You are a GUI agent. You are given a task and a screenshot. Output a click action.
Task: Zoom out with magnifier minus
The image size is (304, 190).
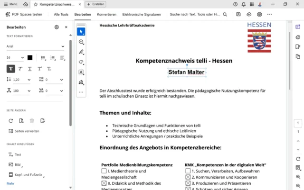[298, 186]
